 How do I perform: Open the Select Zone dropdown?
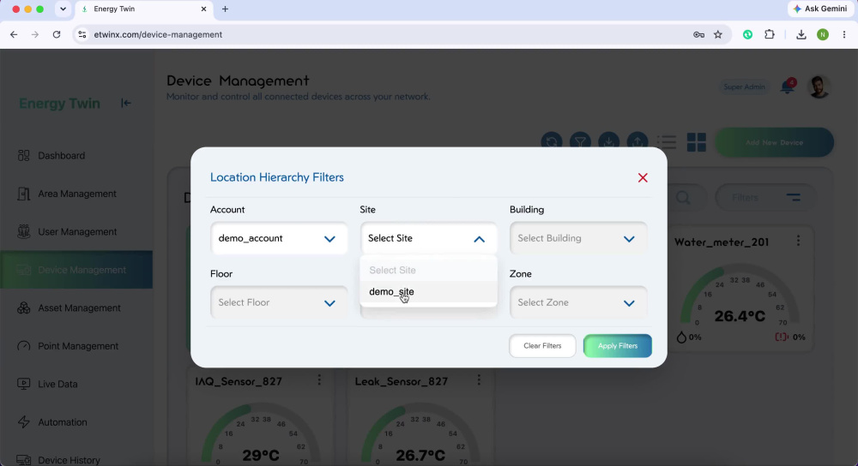[577, 302]
